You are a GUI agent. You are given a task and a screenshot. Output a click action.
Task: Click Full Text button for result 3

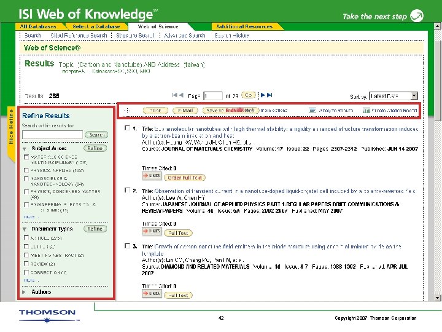click(178, 295)
